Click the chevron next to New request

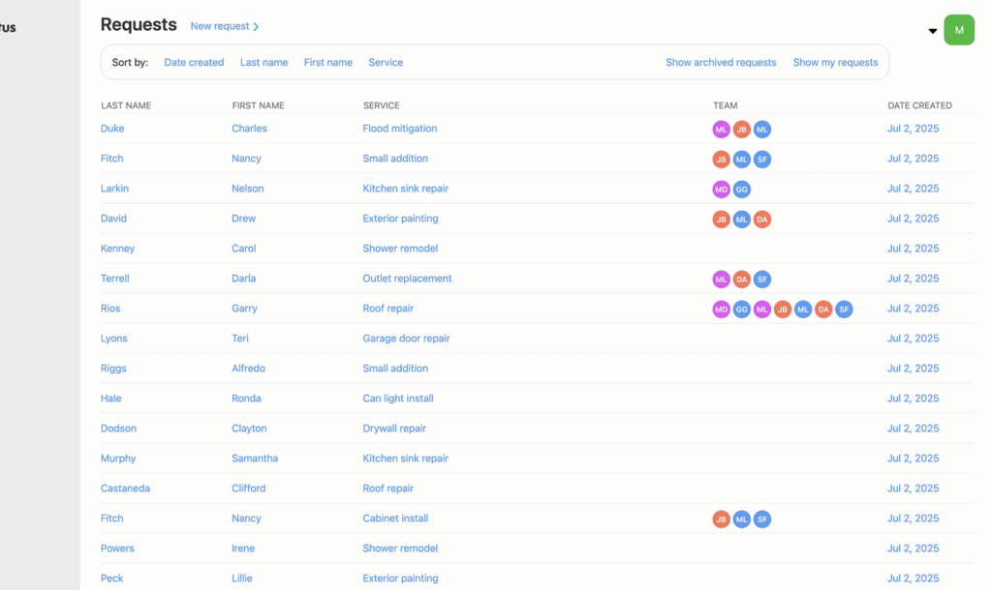(256, 27)
